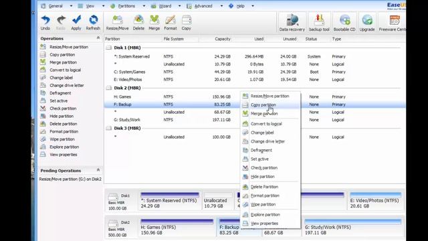Select the G: Study/Work partition row

pos(255,120)
